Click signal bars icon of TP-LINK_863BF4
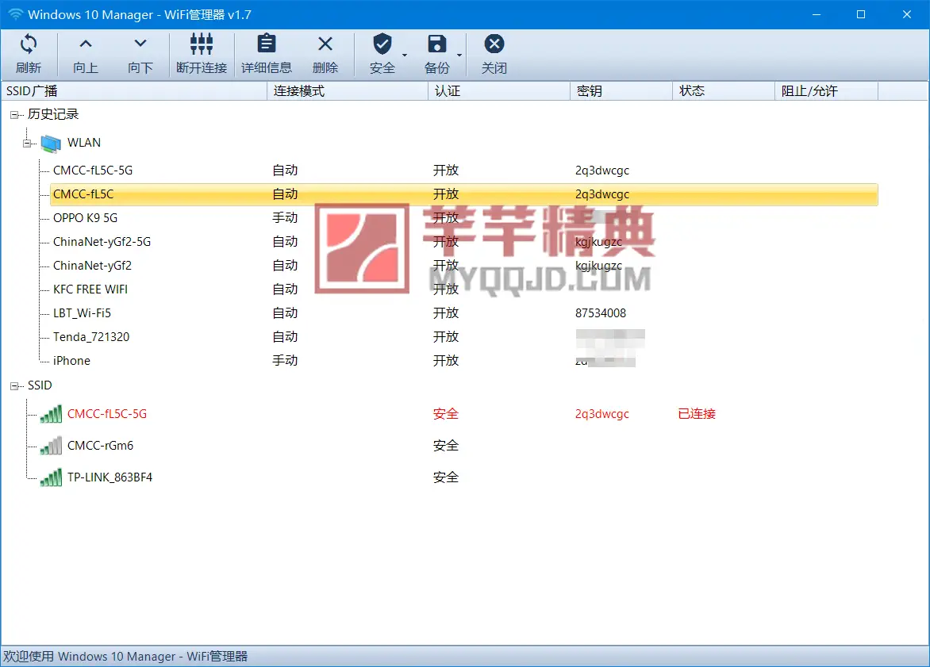930x667 pixels. tap(51, 477)
